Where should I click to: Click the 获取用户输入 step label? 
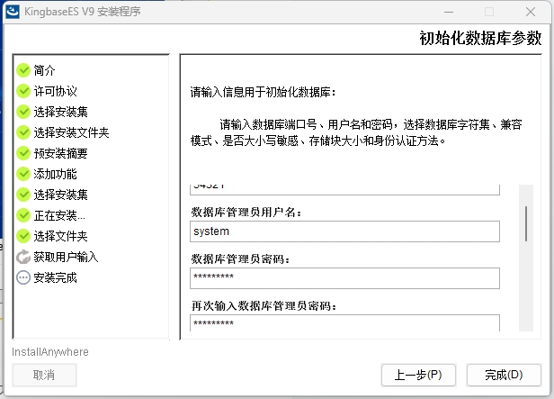(x=66, y=258)
